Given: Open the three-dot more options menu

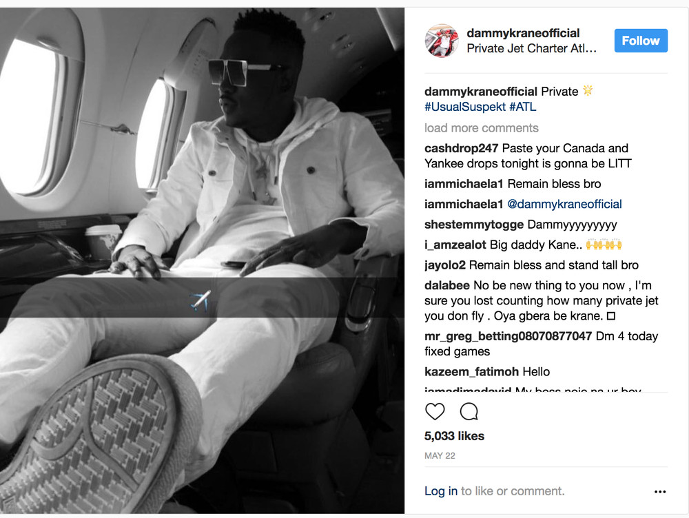Looking at the screenshot, I should [x=659, y=492].
